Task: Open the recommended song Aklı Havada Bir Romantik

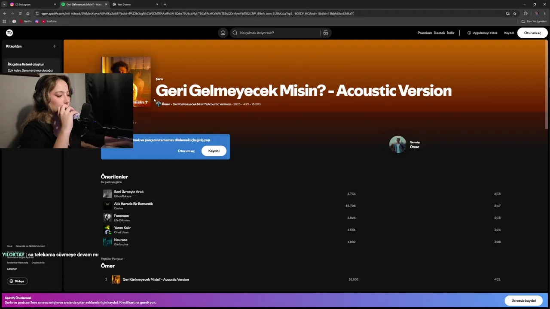Action: [133, 204]
